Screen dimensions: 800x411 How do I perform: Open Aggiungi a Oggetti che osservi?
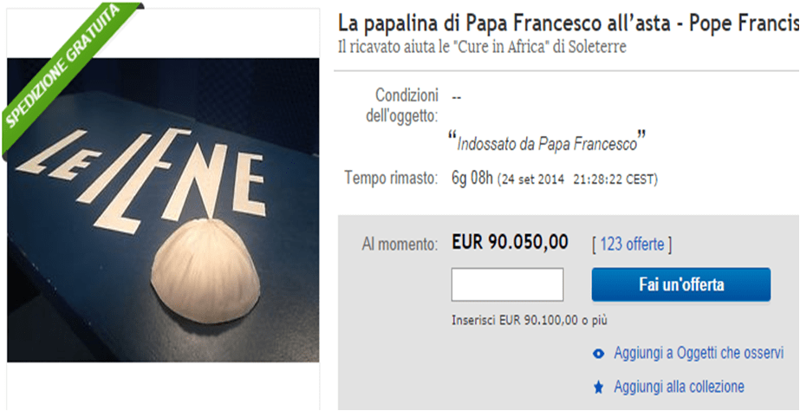pos(699,353)
